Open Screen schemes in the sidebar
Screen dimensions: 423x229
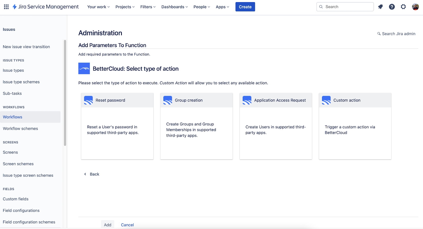coord(18,164)
